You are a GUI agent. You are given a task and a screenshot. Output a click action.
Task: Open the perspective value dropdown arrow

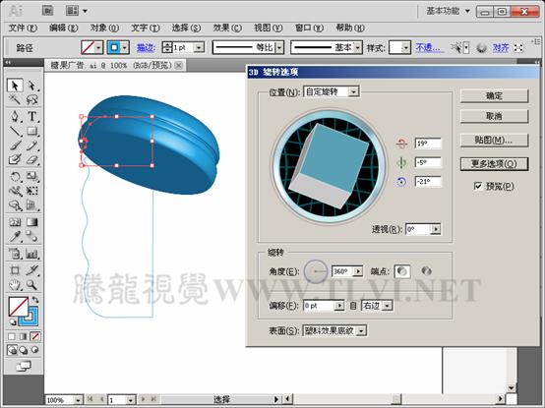[x=436, y=229]
